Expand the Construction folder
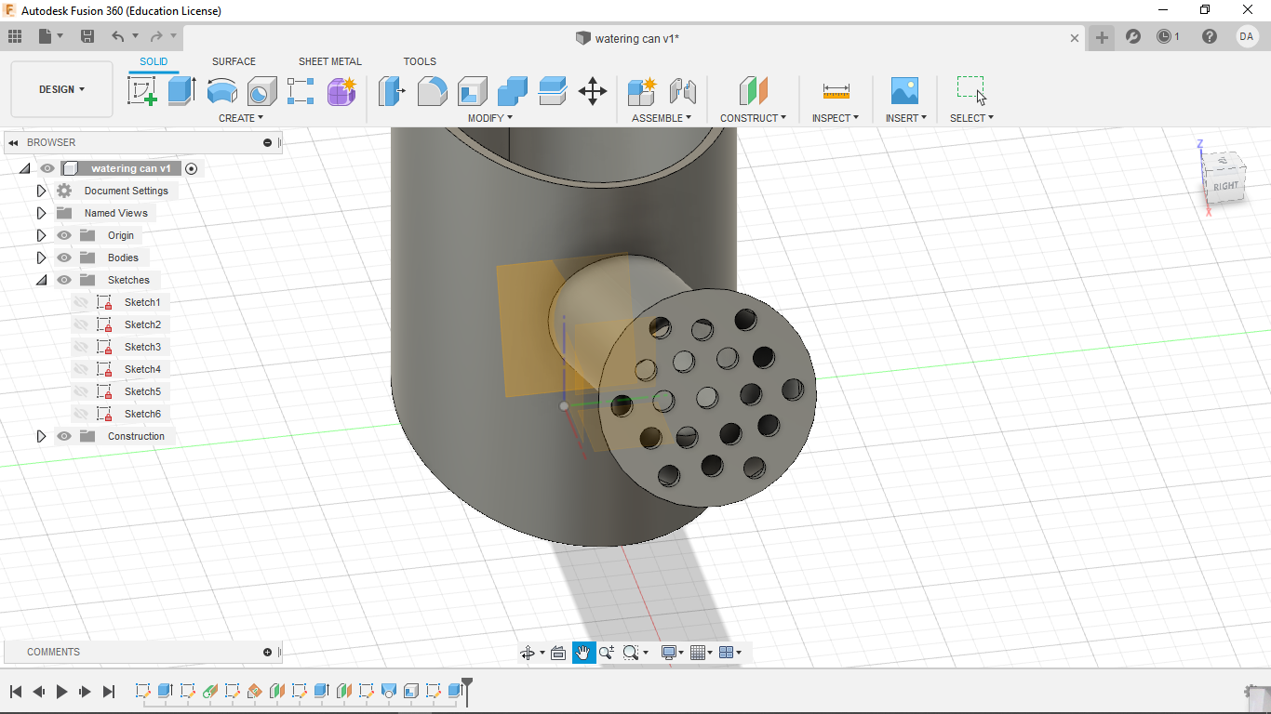 [x=41, y=436]
